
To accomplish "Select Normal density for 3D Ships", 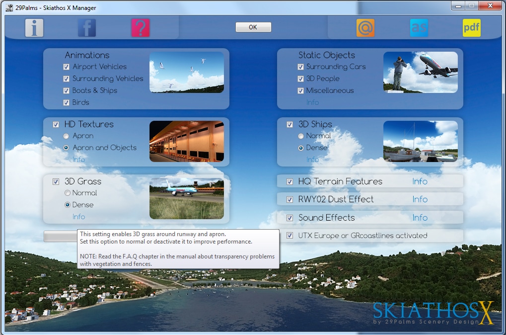I will (300, 136).
